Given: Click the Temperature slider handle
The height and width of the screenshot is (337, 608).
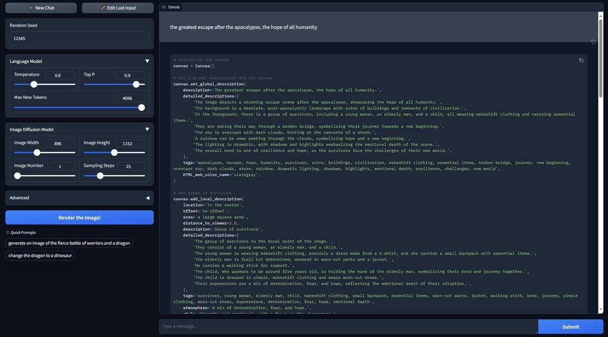Looking at the screenshot, I should click(34, 84).
